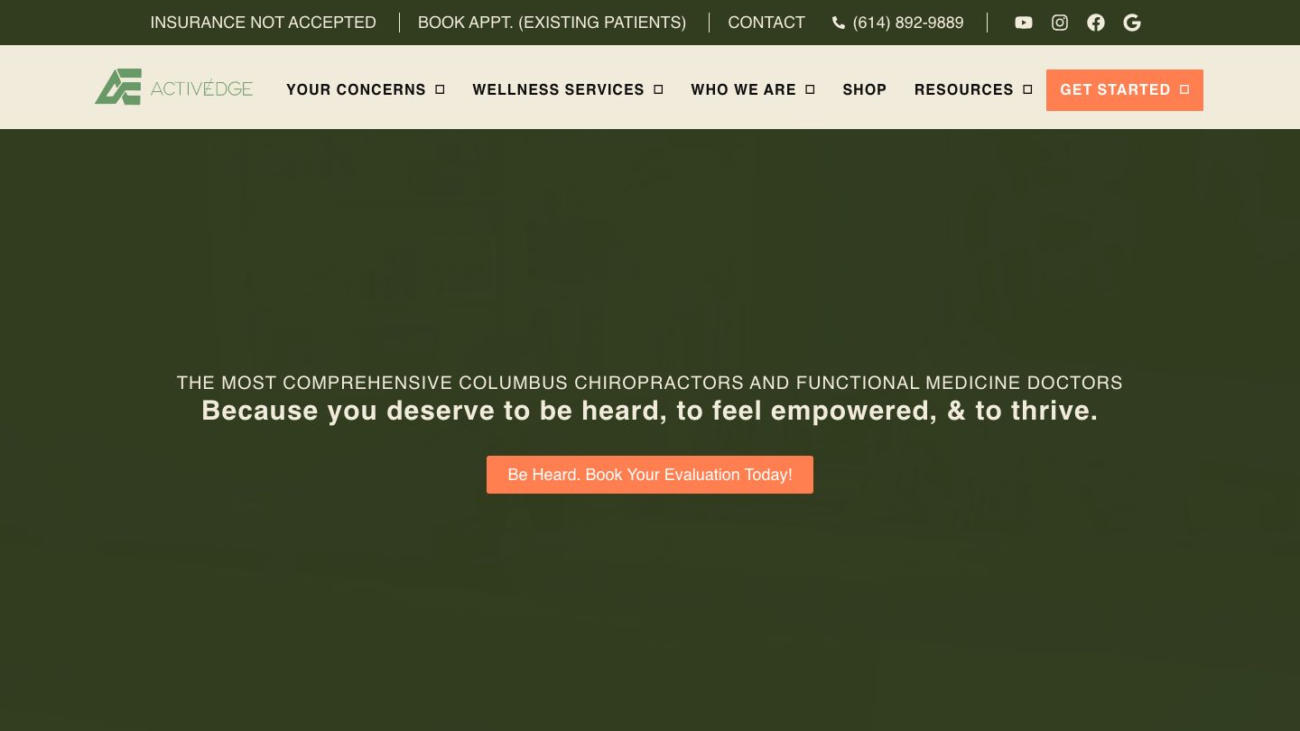Screen dimensions: 1300x731
Task: Open the Who We Are menu
Action: click(743, 89)
